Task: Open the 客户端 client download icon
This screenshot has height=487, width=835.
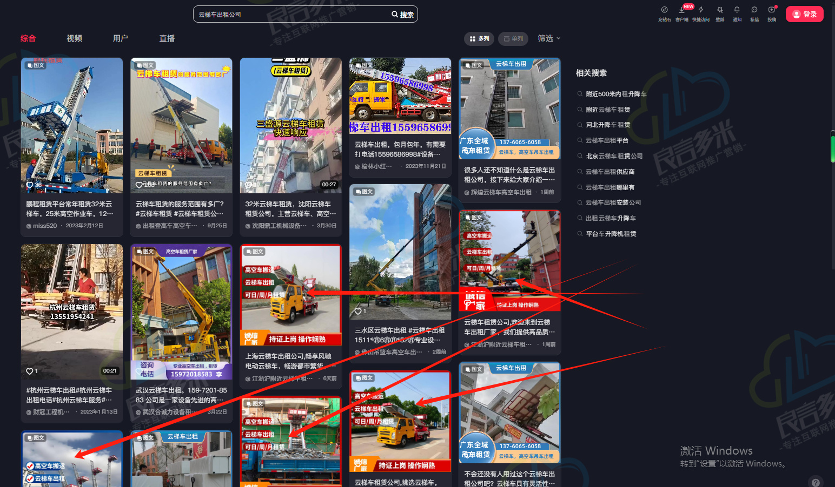Action: click(682, 10)
